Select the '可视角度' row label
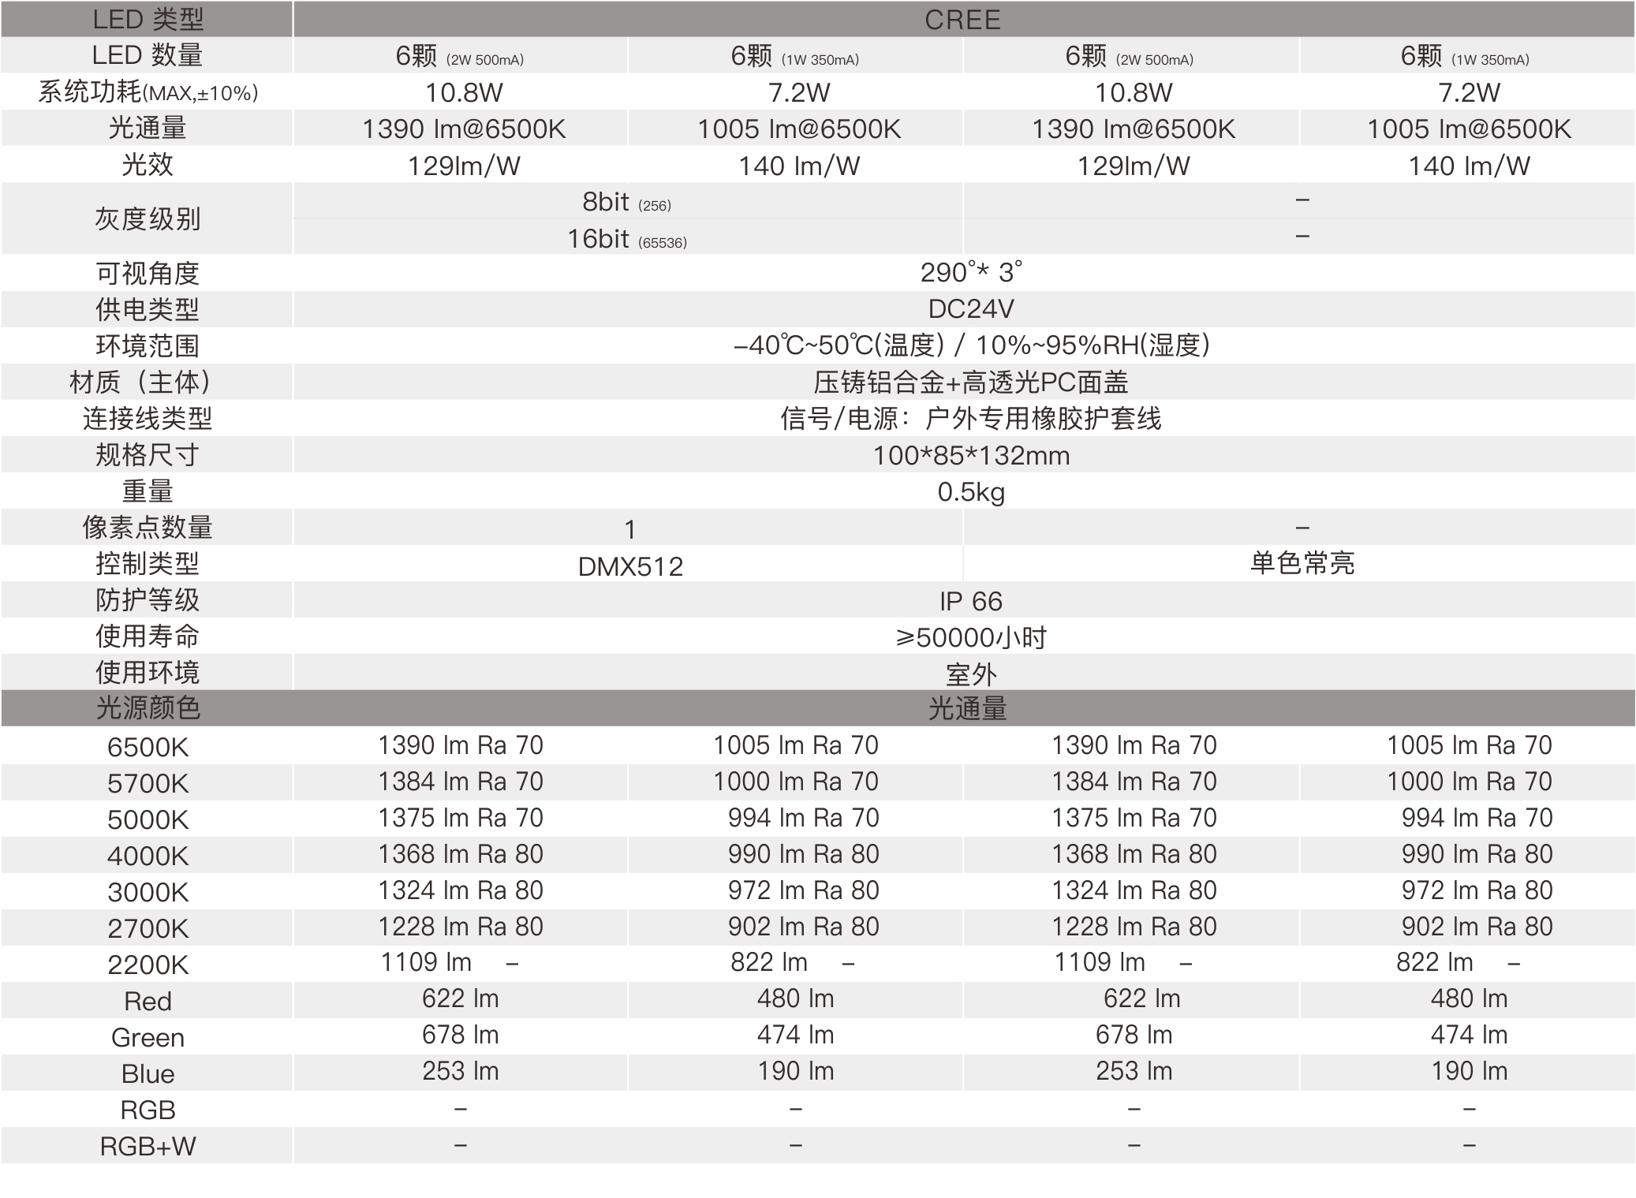Viewport: 1636px width, 1198px height. pos(148,273)
